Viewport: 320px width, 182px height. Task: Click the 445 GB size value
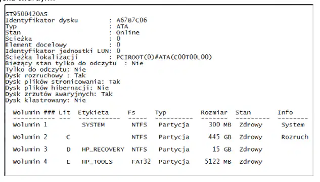(220, 137)
